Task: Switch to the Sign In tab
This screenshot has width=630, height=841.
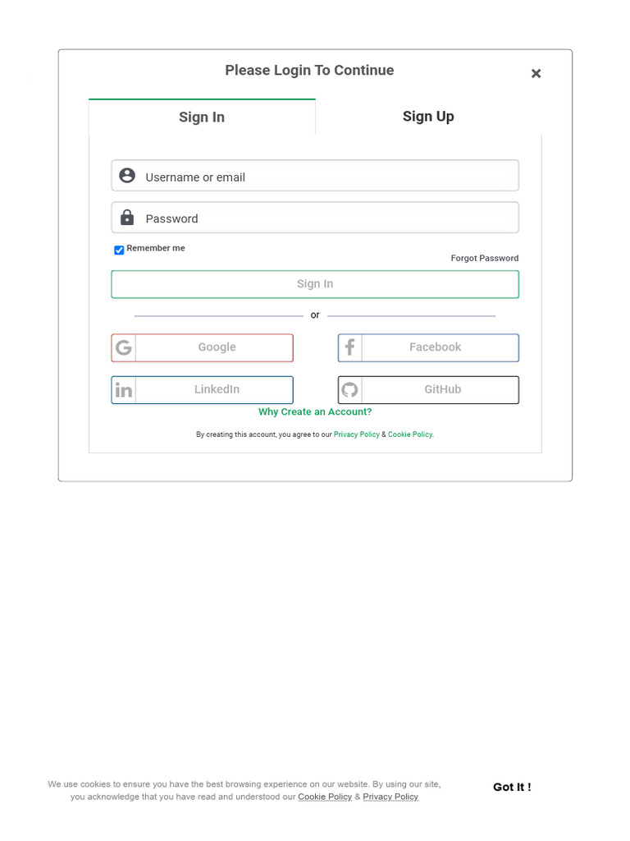Action: (x=202, y=117)
